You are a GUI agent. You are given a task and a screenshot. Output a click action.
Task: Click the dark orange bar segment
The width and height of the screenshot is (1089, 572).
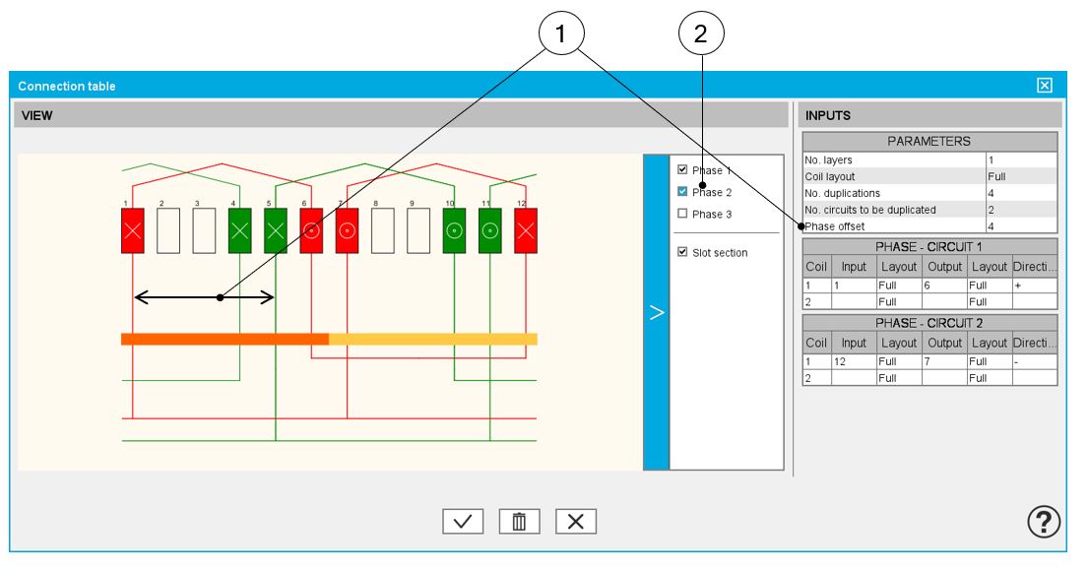pyautogui.click(x=224, y=339)
